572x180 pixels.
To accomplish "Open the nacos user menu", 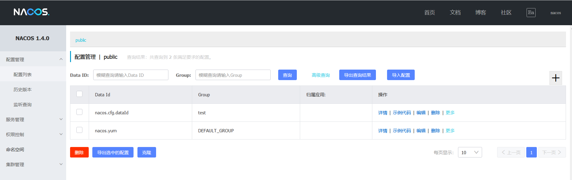I will click(x=555, y=13).
